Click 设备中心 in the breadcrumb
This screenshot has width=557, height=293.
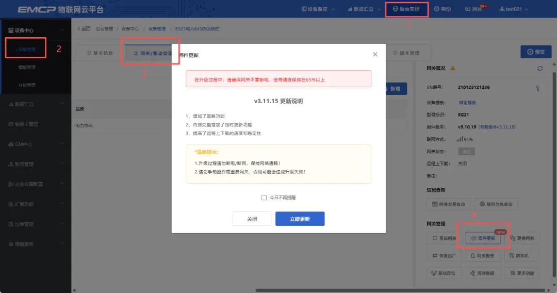(130, 29)
